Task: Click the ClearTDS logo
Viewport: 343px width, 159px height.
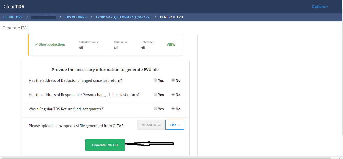Action: 14,7
